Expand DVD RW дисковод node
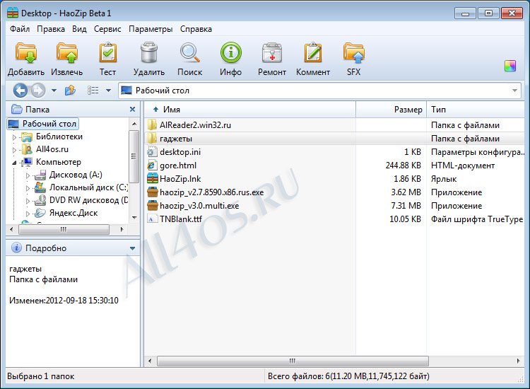 28,201
